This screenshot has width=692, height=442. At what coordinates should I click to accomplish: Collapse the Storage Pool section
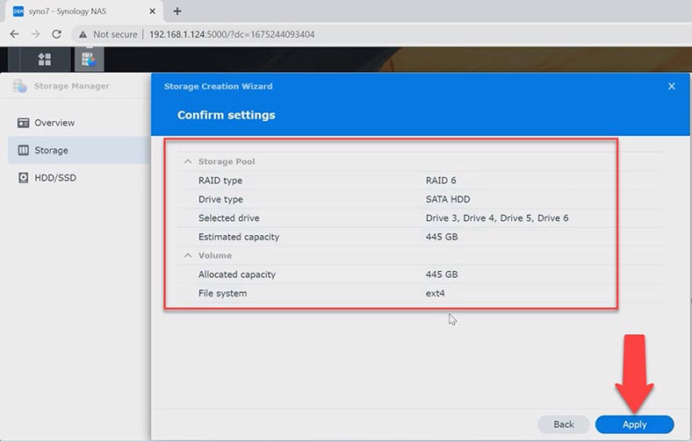(x=188, y=161)
